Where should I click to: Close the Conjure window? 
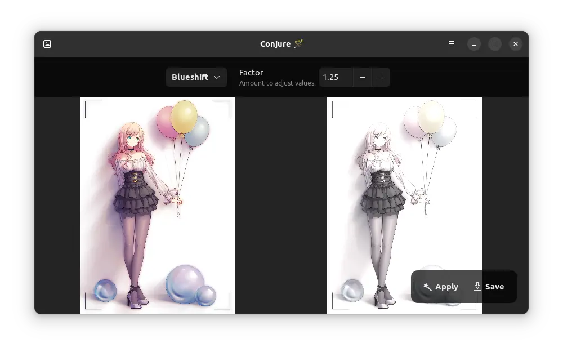click(516, 44)
